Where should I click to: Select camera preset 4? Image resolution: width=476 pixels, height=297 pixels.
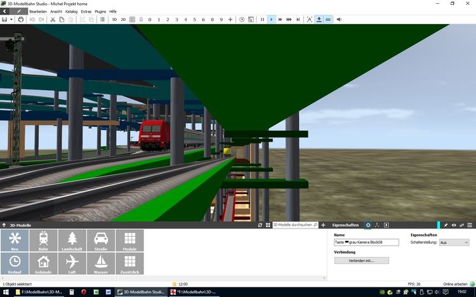point(185,20)
